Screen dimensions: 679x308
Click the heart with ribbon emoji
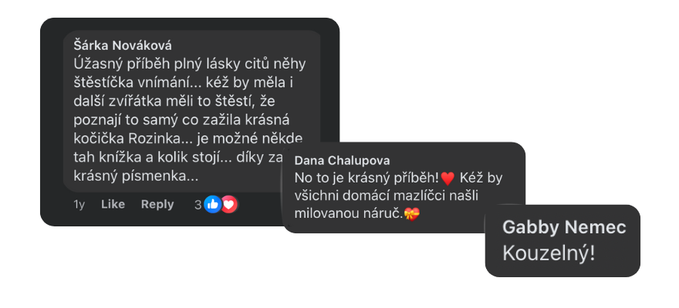(411, 214)
